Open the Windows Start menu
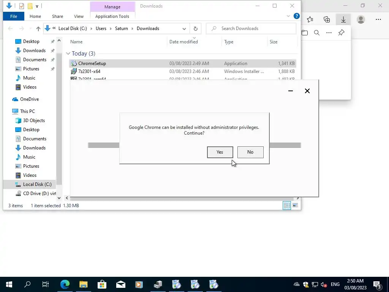 [x=9, y=284]
